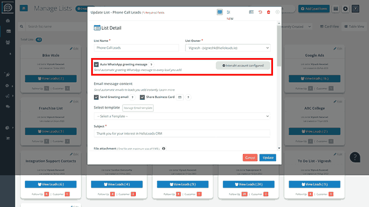This screenshot has height=207, width=369.
Task: Open the V user avatar menu
Action: (x=356, y=9)
